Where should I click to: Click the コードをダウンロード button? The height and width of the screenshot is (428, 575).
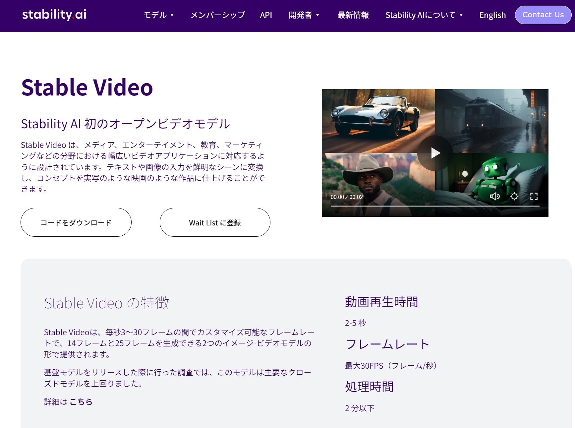pos(76,222)
